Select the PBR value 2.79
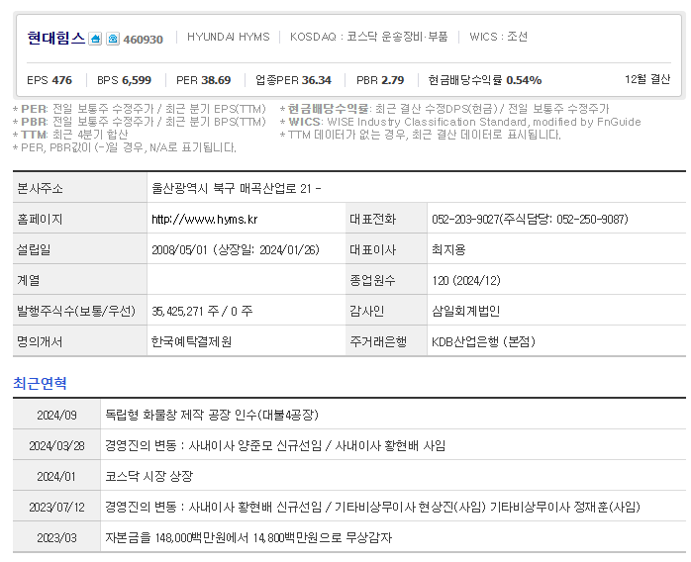The width and height of the screenshot is (691, 562). pyautogui.click(x=393, y=80)
